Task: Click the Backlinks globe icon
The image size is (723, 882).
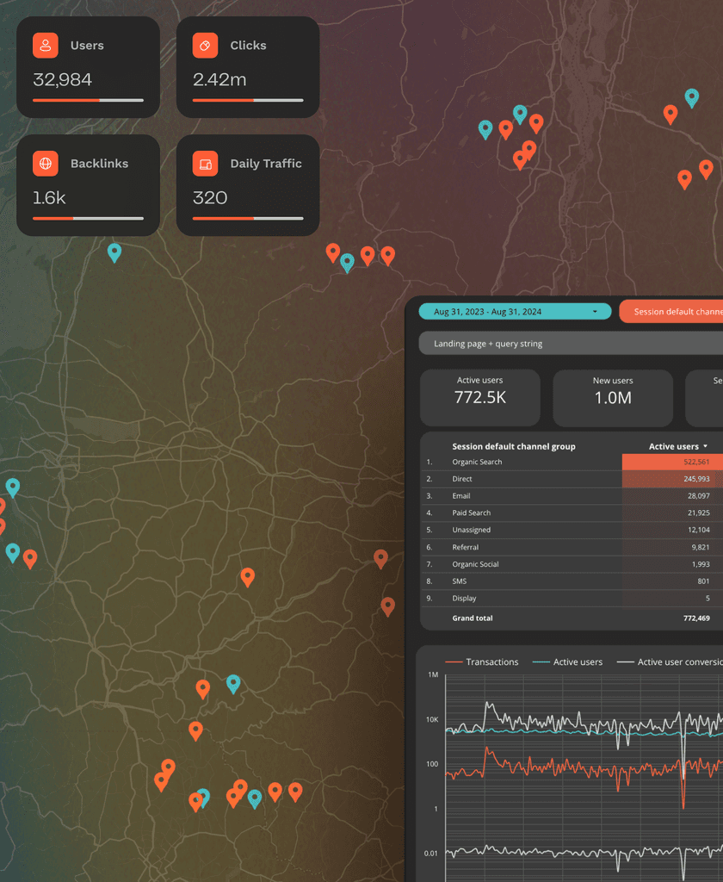Action: click(46, 164)
